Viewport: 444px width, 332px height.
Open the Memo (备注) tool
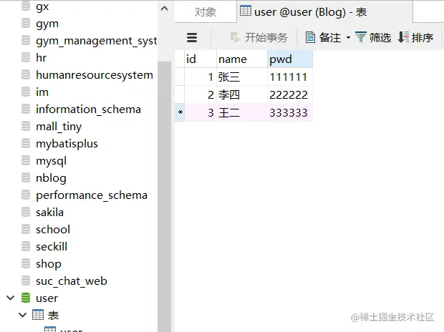[x=323, y=37]
